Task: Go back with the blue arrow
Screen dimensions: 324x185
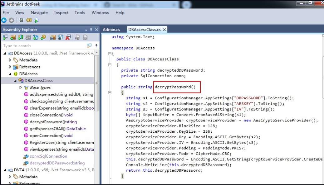Action: click(x=4, y=20)
